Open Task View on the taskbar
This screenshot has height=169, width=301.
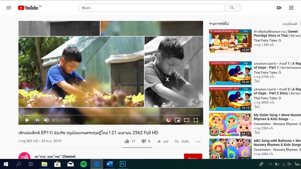[x=31, y=164]
